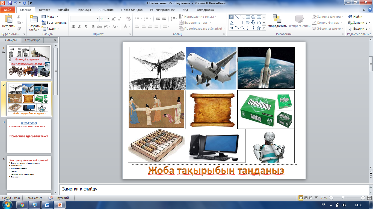Toggle underline (Ч) formatting

point(86,27)
